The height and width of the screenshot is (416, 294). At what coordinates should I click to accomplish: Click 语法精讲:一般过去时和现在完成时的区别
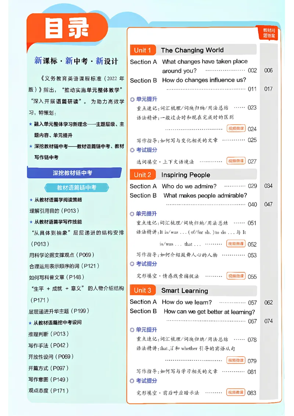coord(185,117)
